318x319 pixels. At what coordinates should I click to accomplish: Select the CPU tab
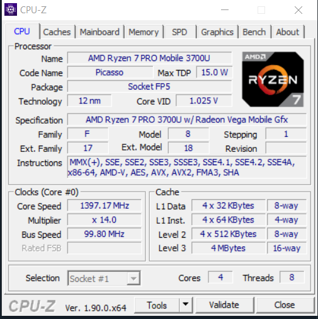coord(22,32)
